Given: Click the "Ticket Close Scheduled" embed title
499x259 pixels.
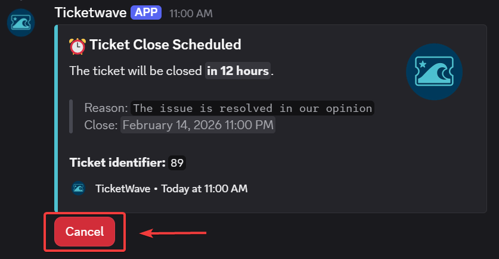Looking at the screenshot, I should (165, 45).
